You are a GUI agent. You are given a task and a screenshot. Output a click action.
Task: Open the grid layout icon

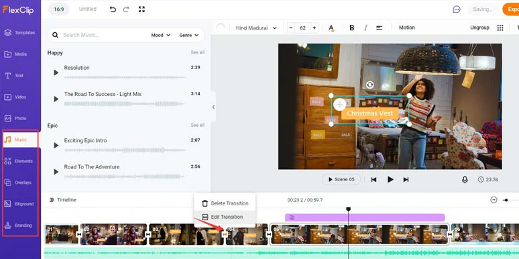point(500,28)
